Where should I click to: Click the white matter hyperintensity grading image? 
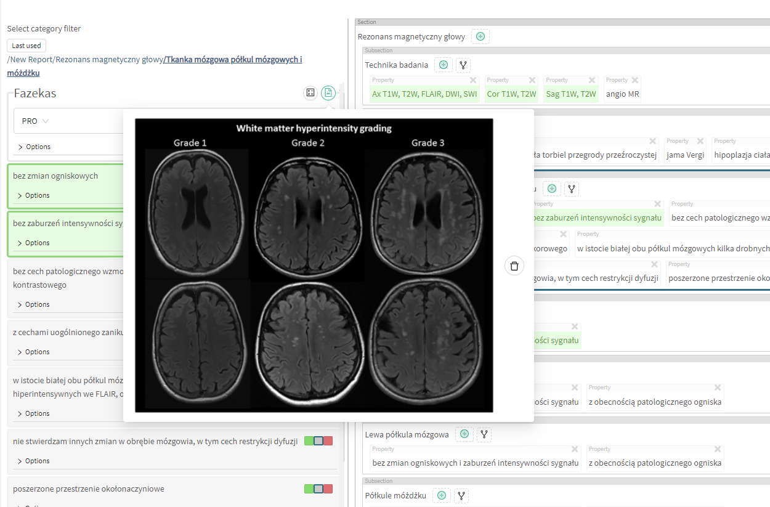(x=314, y=266)
